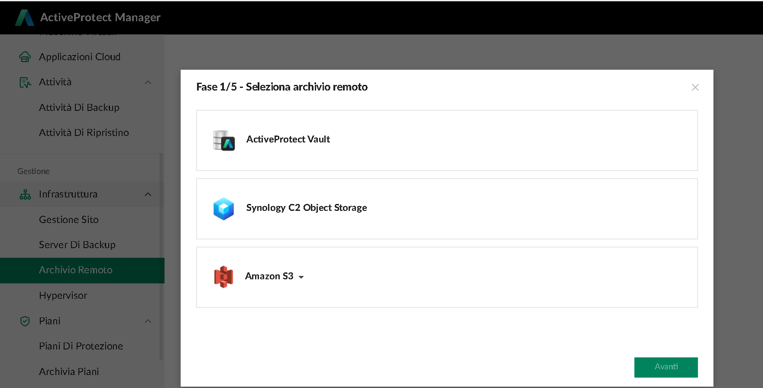This screenshot has height=388, width=763.
Task: Click the Amazon S3 red icon
Action: [x=223, y=277]
